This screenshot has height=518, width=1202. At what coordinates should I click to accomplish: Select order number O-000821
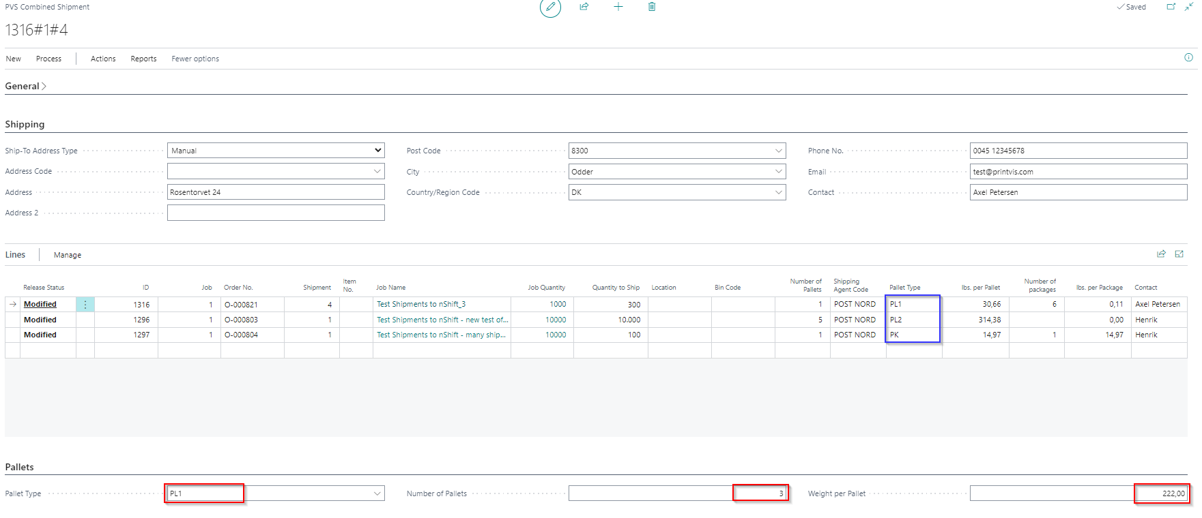(241, 305)
